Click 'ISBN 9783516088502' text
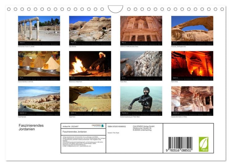Viewport: 231px width, 166px height. coord(117,126)
